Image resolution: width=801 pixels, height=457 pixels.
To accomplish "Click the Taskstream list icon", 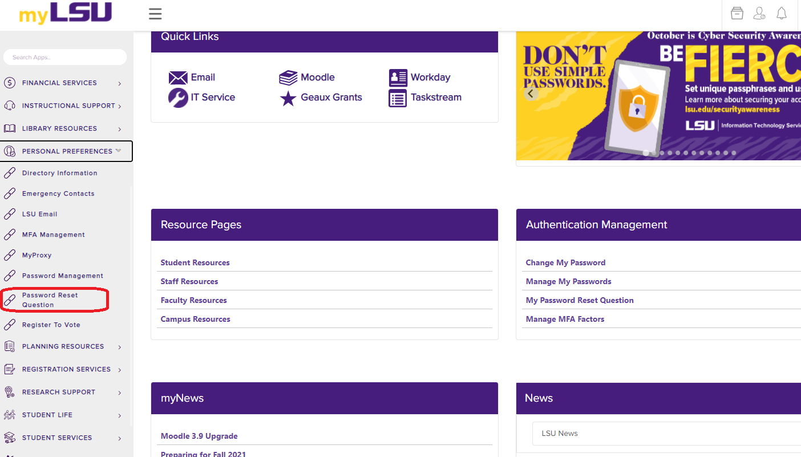I will 398,98.
